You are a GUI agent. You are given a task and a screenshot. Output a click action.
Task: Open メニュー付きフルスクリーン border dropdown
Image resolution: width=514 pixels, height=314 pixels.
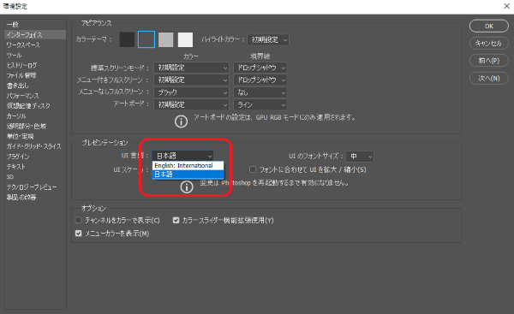click(x=260, y=80)
